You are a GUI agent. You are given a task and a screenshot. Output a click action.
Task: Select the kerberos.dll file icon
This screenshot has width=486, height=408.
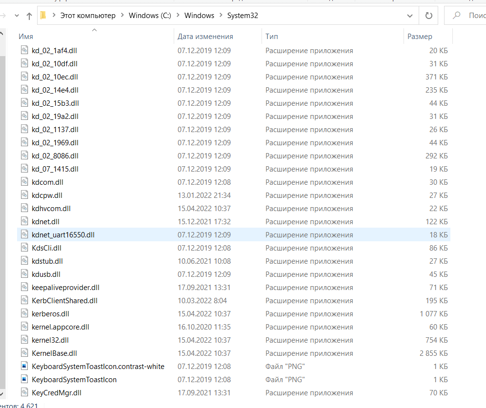(24, 313)
